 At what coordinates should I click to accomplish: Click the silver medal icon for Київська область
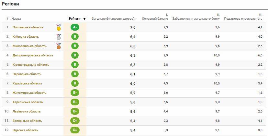pos(59,37)
